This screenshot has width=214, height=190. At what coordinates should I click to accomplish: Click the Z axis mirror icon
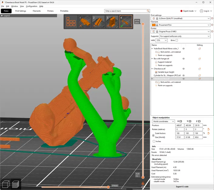coord(199,121)
